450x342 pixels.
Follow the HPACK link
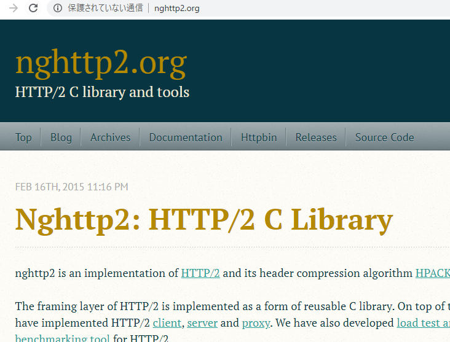click(x=433, y=273)
